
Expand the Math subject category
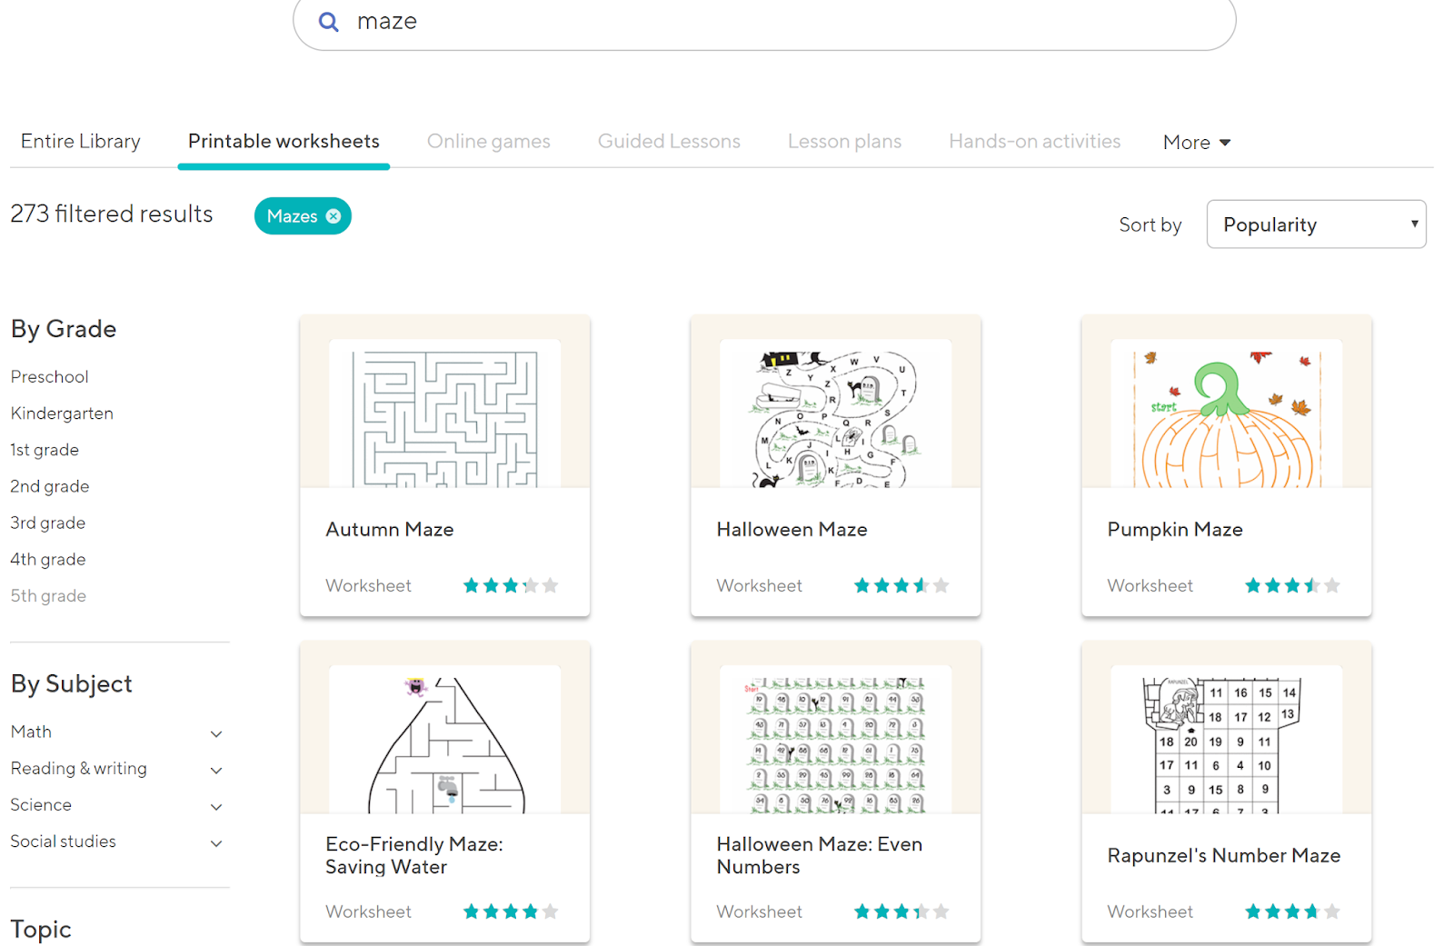pyautogui.click(x=216, y=733)
